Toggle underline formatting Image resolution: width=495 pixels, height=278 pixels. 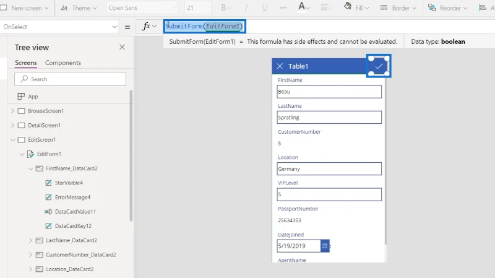(265, 8)
